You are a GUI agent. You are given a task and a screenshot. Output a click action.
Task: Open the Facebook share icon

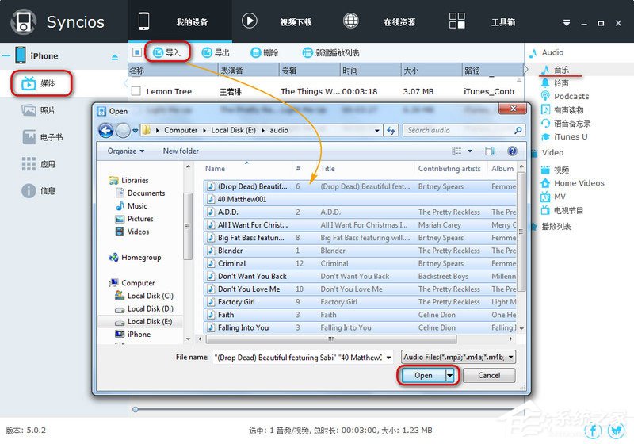[x=592, y=431]
